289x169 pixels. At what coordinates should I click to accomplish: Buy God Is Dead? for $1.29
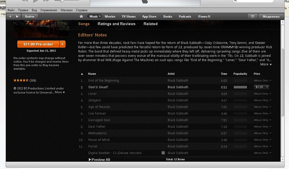pos(259,87)
